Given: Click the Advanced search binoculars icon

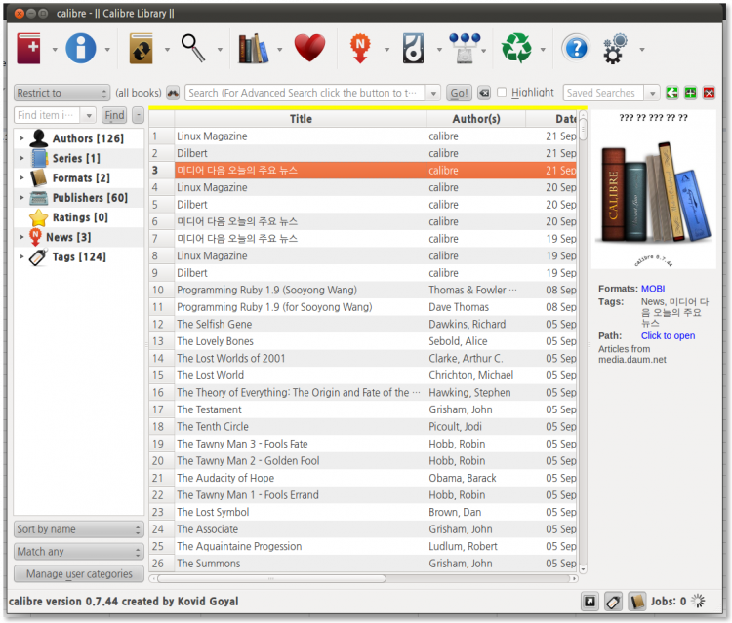Looking at the screenshot, I should click(x=173, y=93).
